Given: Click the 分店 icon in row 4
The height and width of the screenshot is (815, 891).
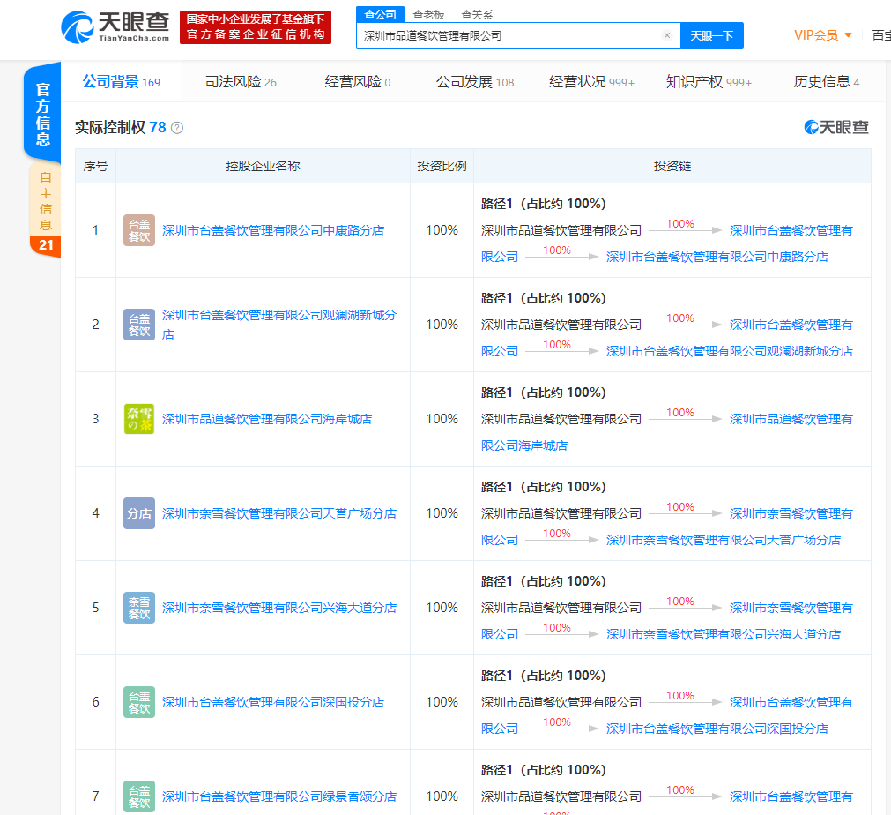Looking at the screenshot, I should (139, 513).
